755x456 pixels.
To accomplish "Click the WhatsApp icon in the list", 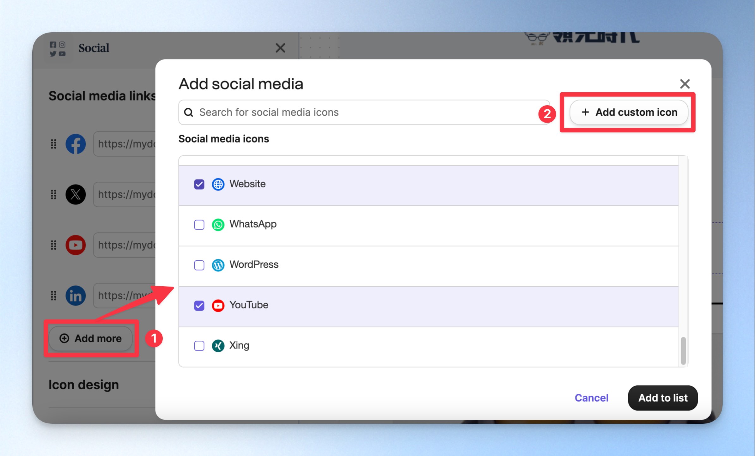I will point(218,224).
